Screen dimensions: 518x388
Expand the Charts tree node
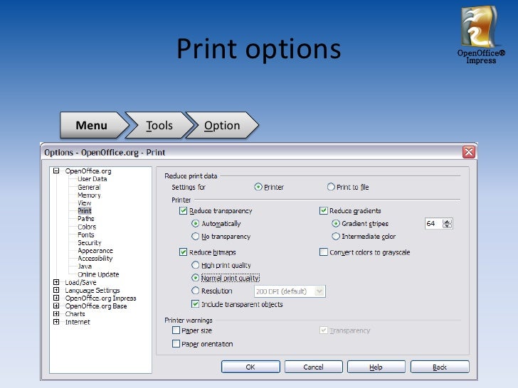[56, 314]
